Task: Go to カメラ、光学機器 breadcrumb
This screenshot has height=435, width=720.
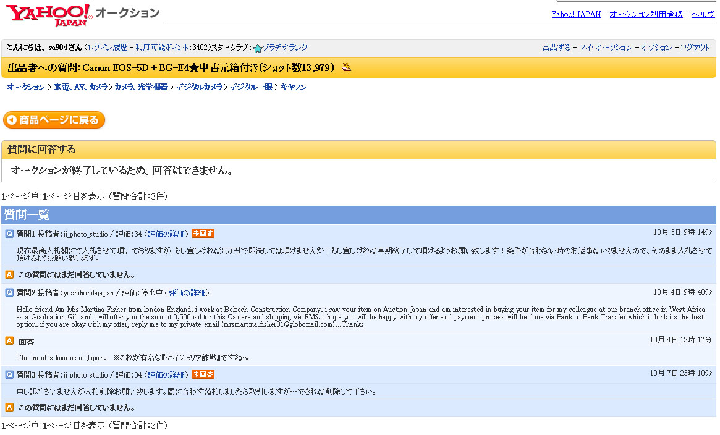Action: click(x=141, y=87)
